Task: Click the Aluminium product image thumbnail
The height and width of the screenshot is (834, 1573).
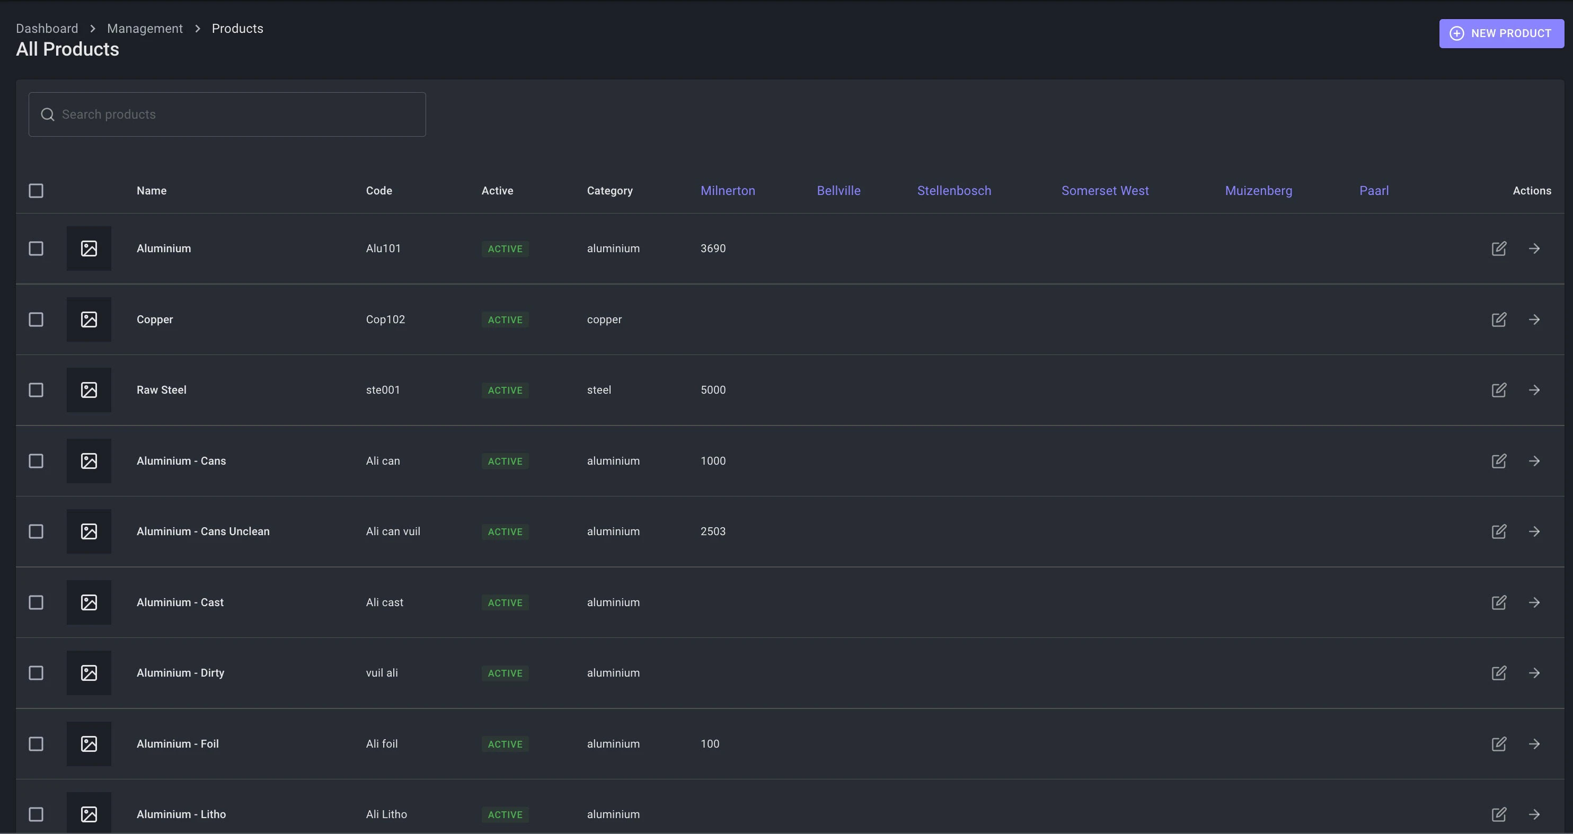Action: pos(89,249)
